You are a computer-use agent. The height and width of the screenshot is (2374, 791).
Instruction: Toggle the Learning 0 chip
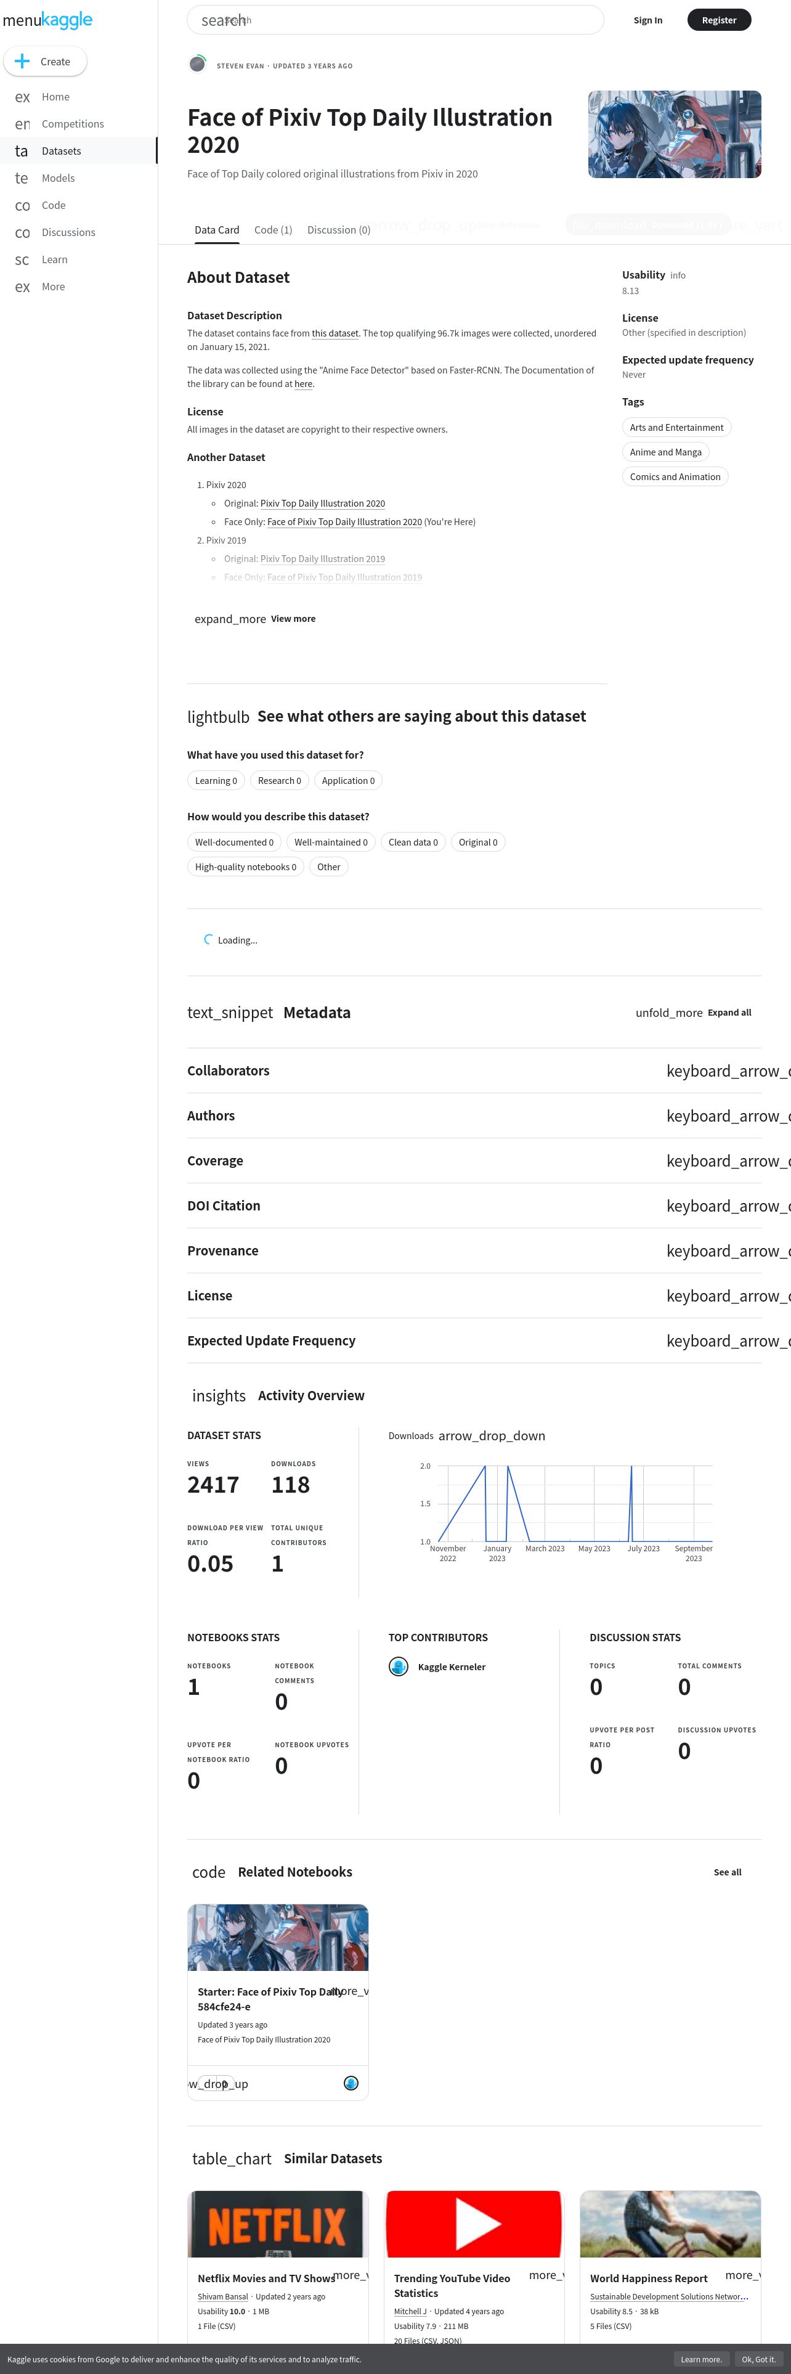point(216,781)
